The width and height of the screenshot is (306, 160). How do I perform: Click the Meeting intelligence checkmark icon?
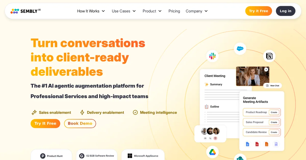135,113
